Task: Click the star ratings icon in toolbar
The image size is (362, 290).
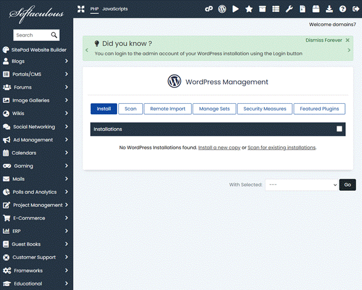Action: 249,9
